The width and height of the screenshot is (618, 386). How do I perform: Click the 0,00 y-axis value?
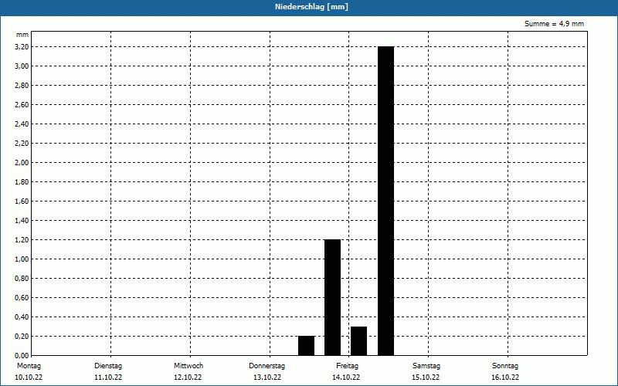tap(22, 356)
